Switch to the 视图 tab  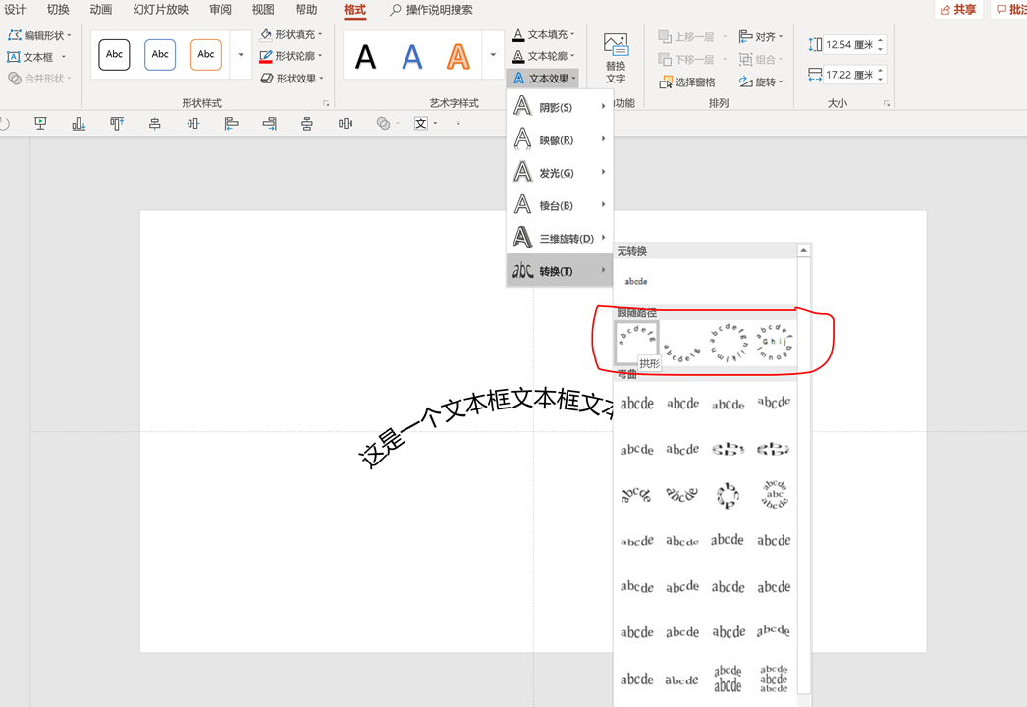coord(263,9)
